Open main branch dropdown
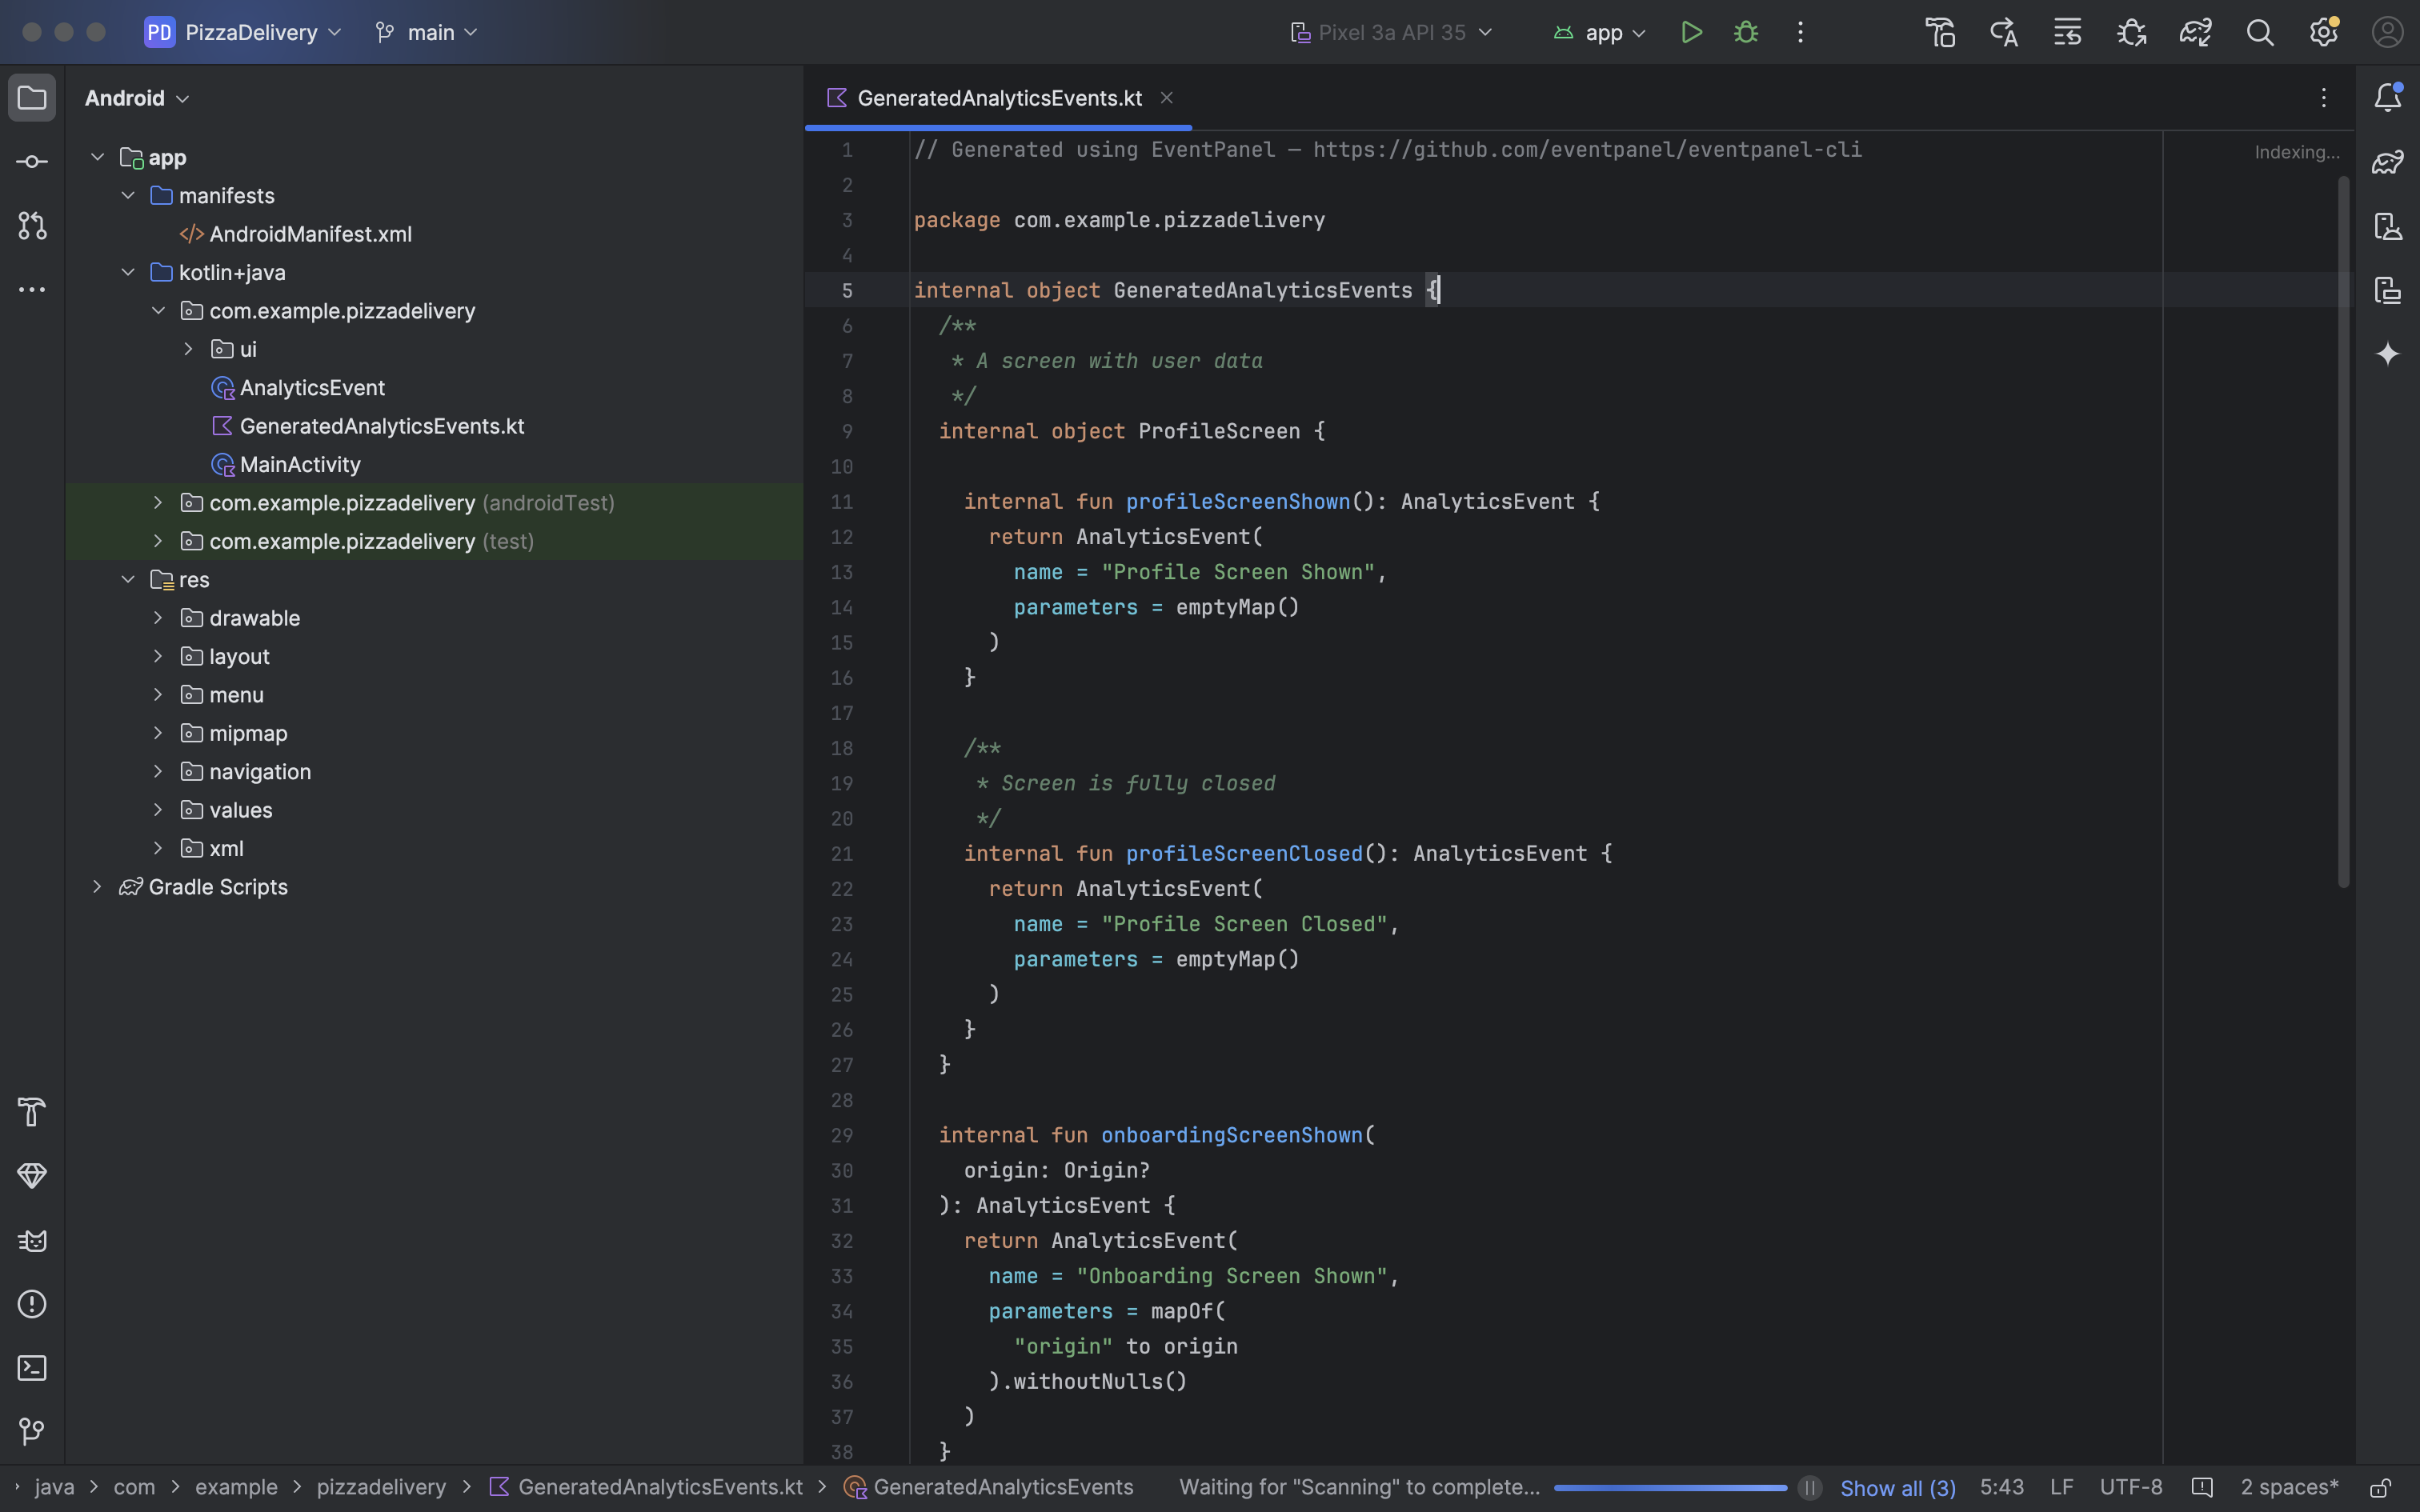2420x1512 pixels. pyautogui.click(x=427, y=33)
